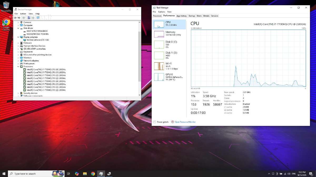
Task: Click the Back arrow in Device Manager toolbar
Action: [15, 18]
